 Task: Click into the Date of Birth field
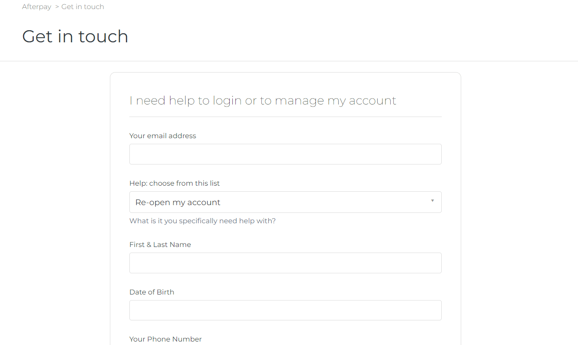click(285, 310)
